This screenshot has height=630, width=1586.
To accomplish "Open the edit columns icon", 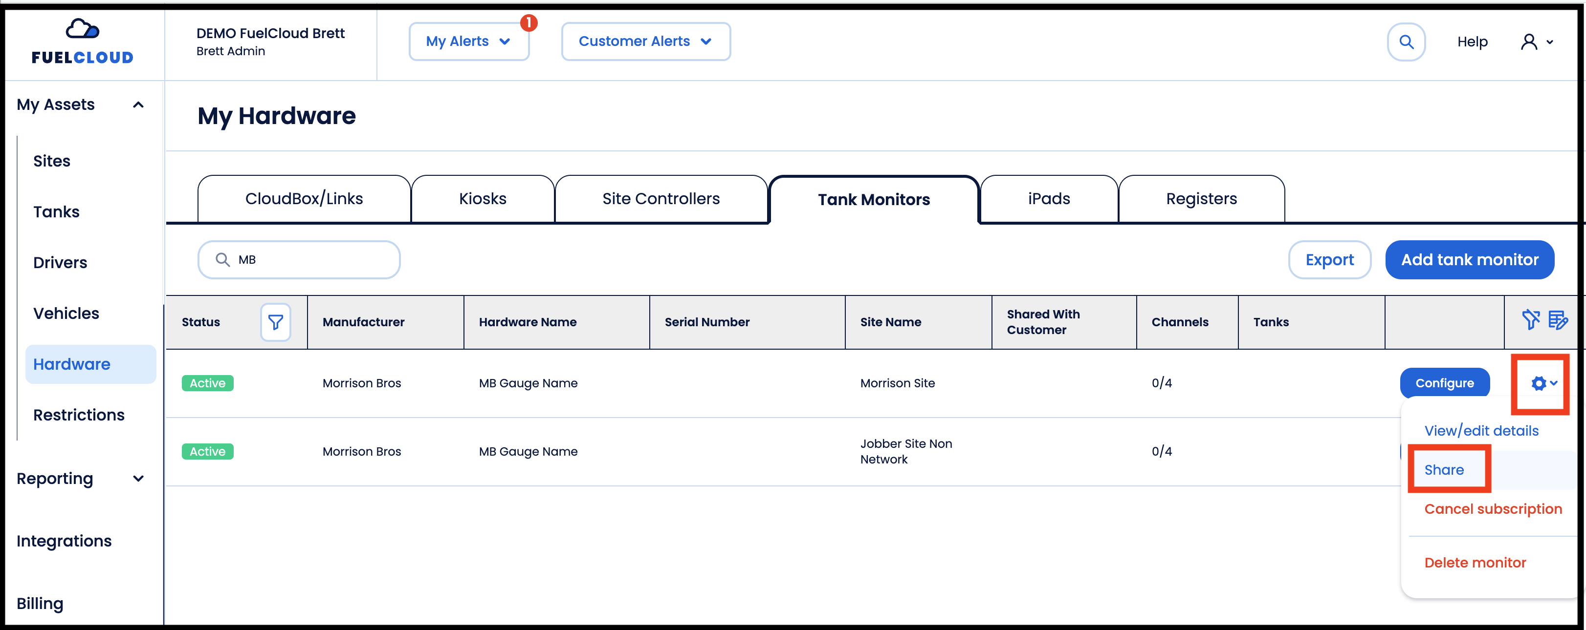I will [x=1558, y=320].
